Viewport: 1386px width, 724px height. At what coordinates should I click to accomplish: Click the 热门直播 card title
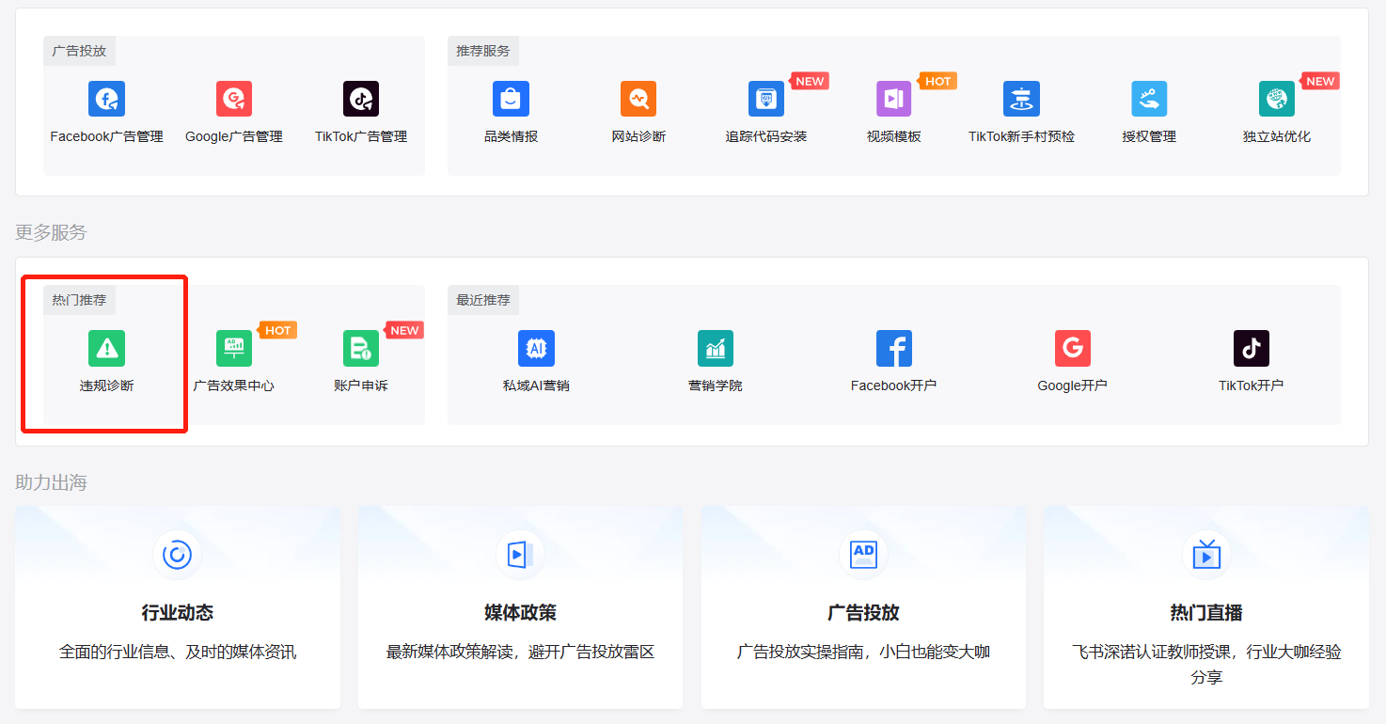[1206, 613]
